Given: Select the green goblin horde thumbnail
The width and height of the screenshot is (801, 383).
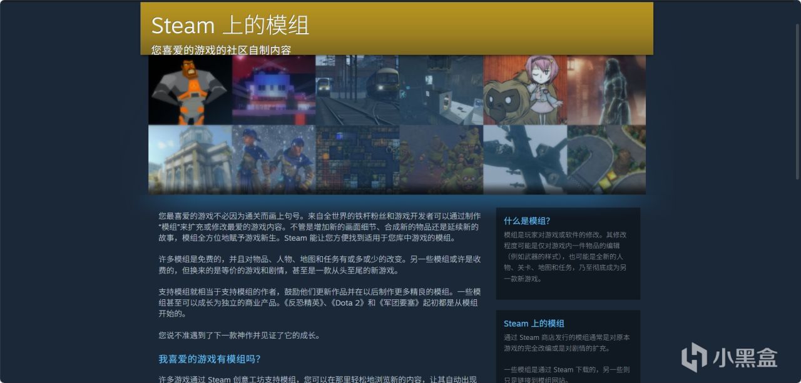Looking at the screenshot, I should (x=441, y=159).
